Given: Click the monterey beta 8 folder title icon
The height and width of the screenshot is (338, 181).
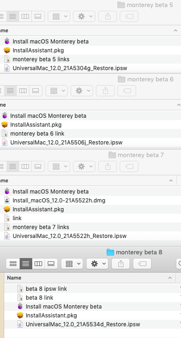Looking at the screenshot, I should pos(110,252).
